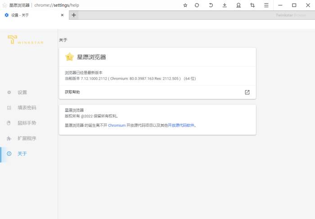Open the user account icon
This screenshot has height=219, width=315.
pyautogui.click(x=238, y=5)
